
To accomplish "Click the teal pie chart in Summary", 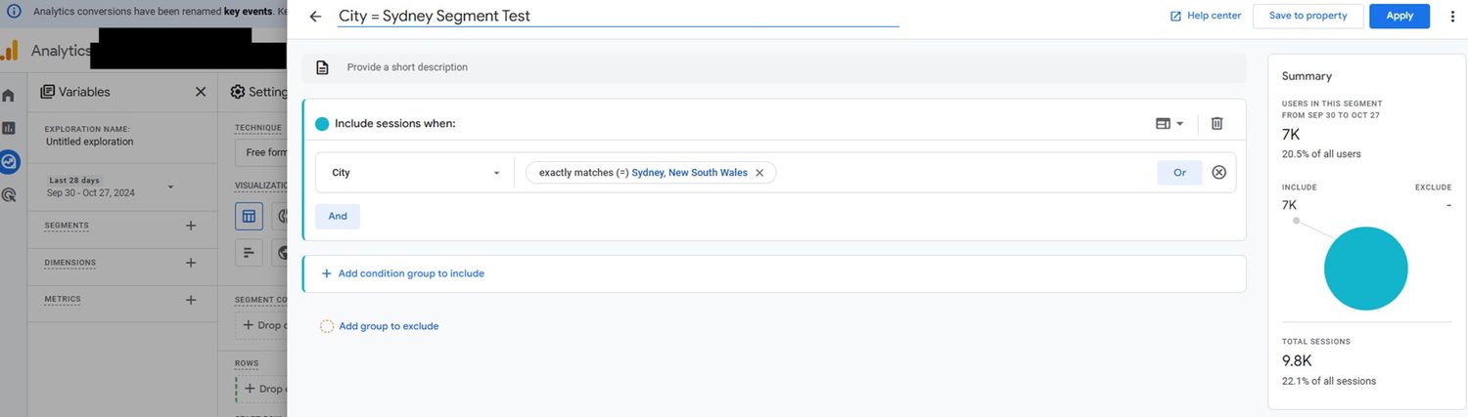I will pos(1365,269).
